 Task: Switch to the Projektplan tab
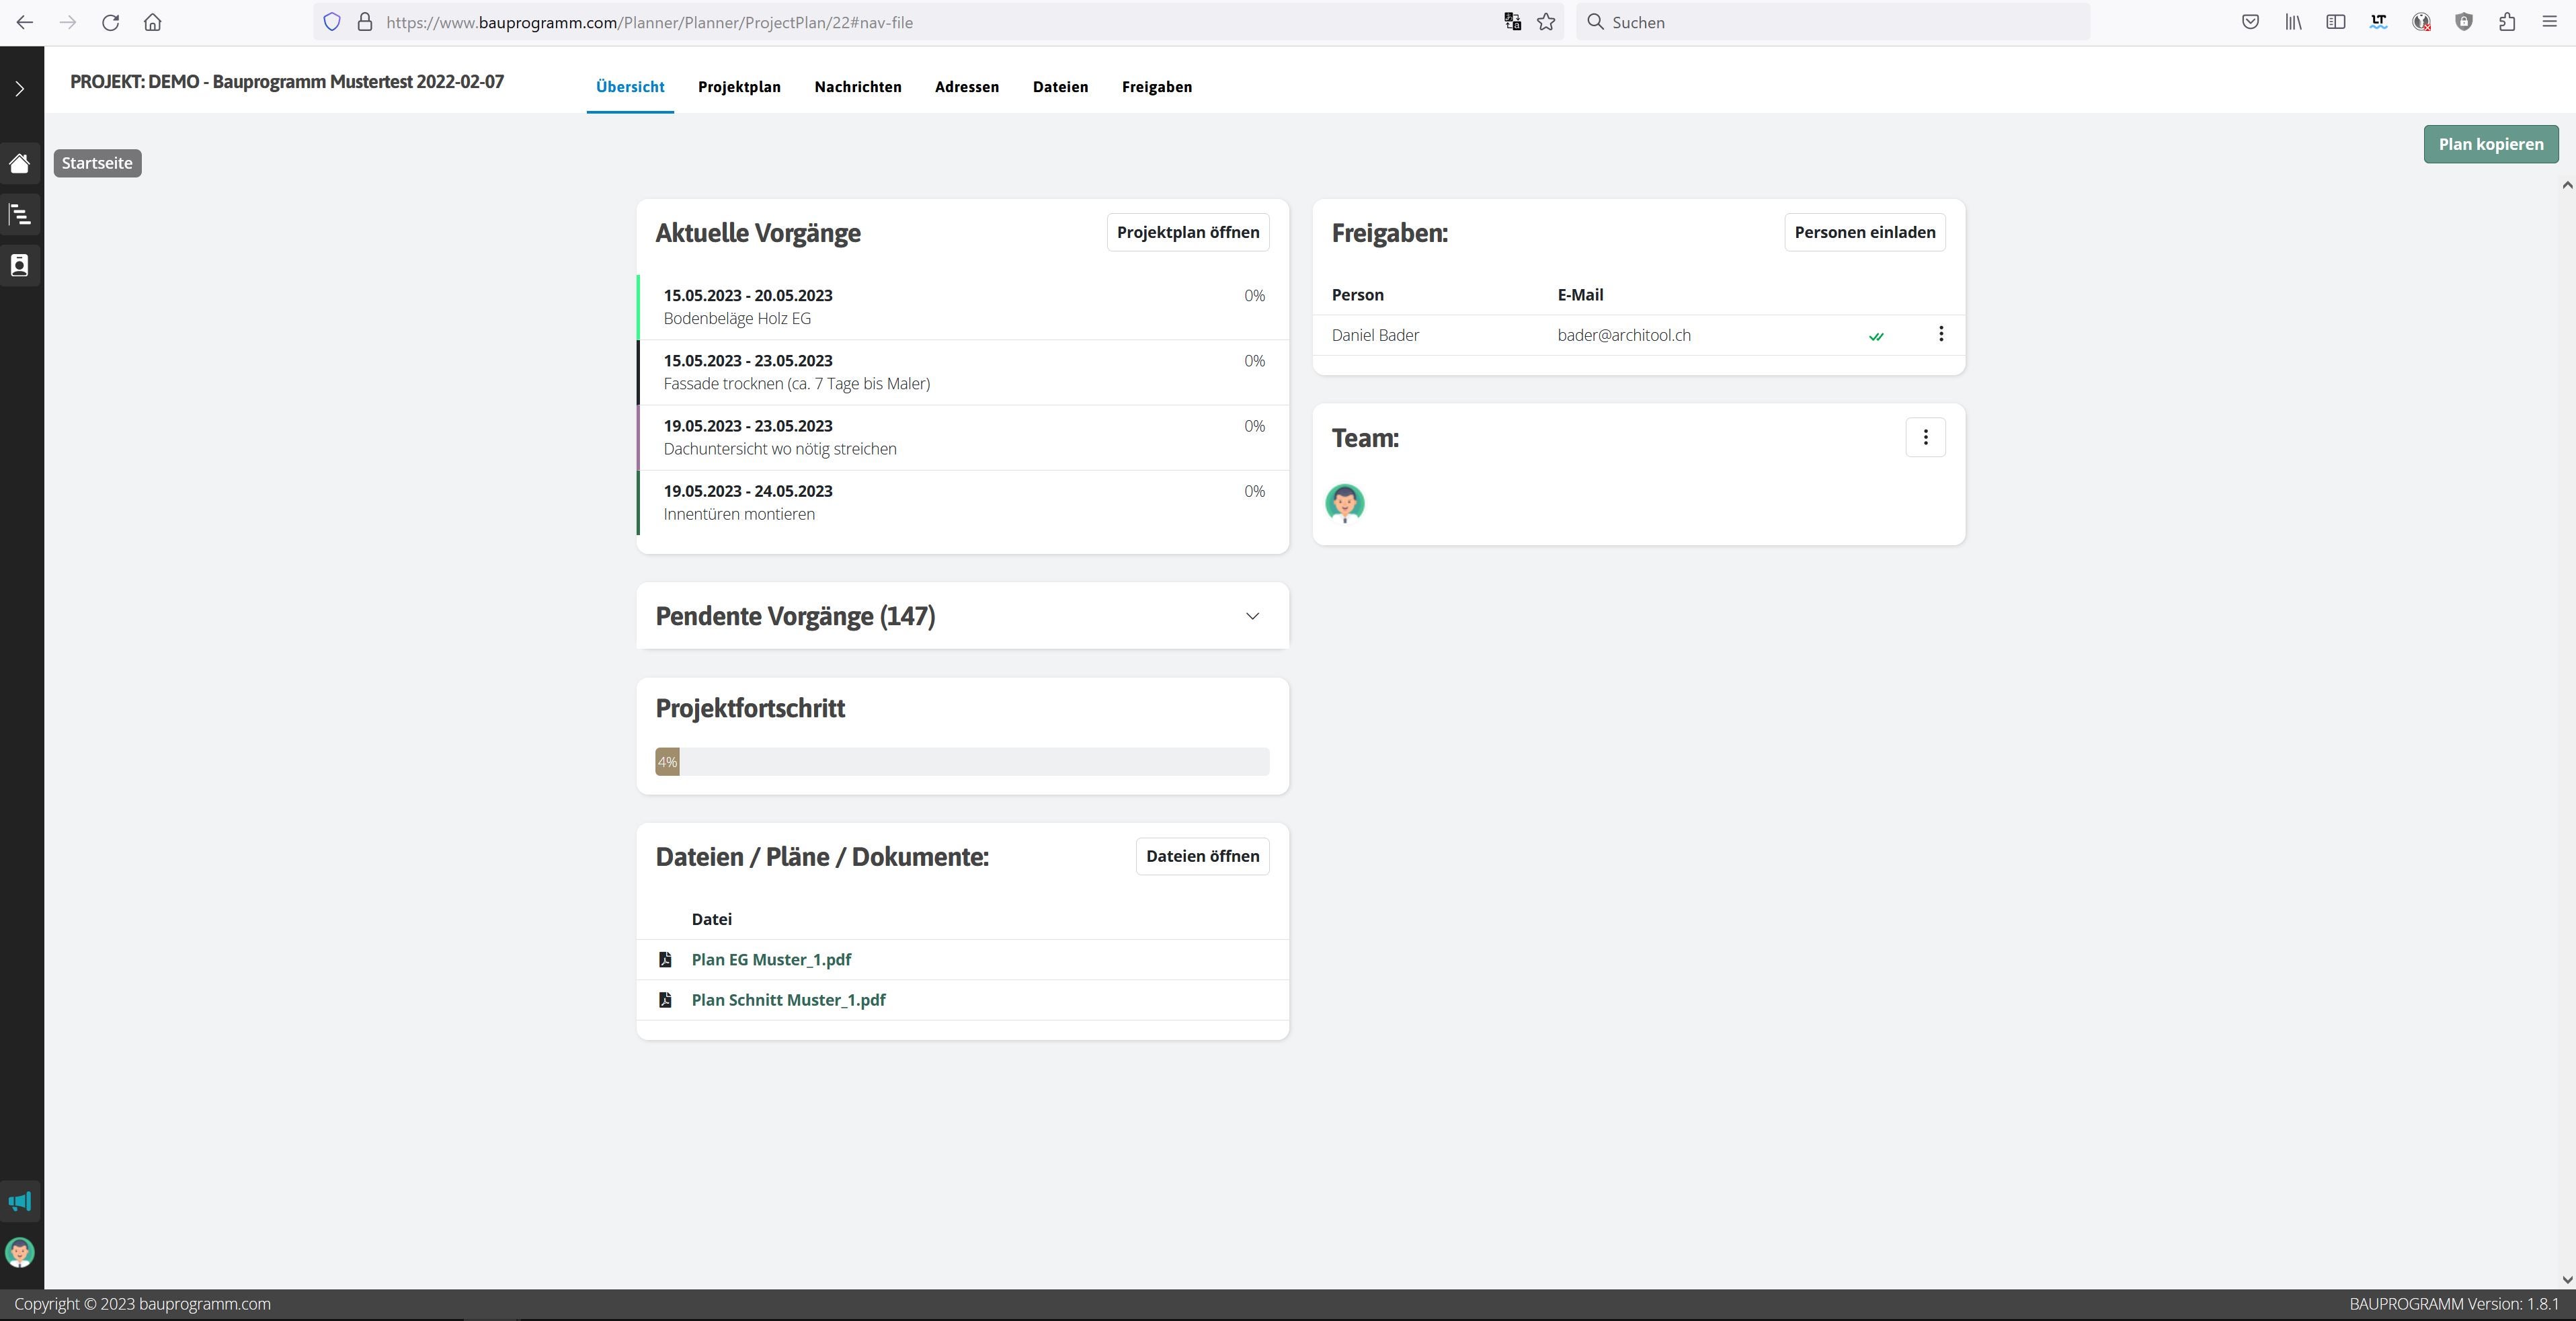(739, 87)
